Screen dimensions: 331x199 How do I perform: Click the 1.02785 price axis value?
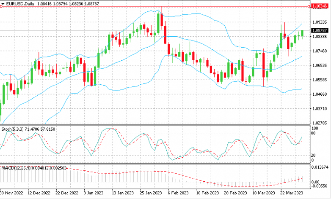click(x=320, y=123)
